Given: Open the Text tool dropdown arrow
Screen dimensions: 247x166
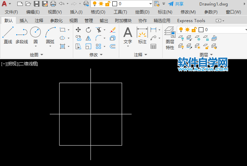Looking at the screenshot, I should [128, 46].
